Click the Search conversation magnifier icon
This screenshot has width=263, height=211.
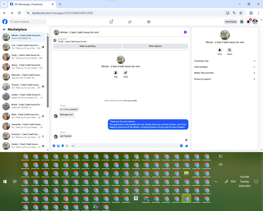pyautogui.click(x=229, y=50)
